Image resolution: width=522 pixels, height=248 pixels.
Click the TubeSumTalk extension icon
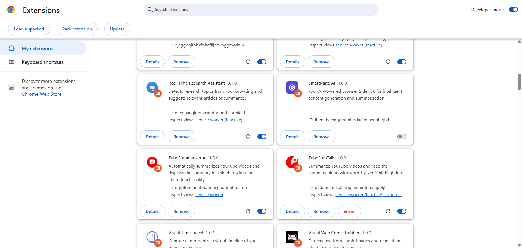[x=292, y=162]
